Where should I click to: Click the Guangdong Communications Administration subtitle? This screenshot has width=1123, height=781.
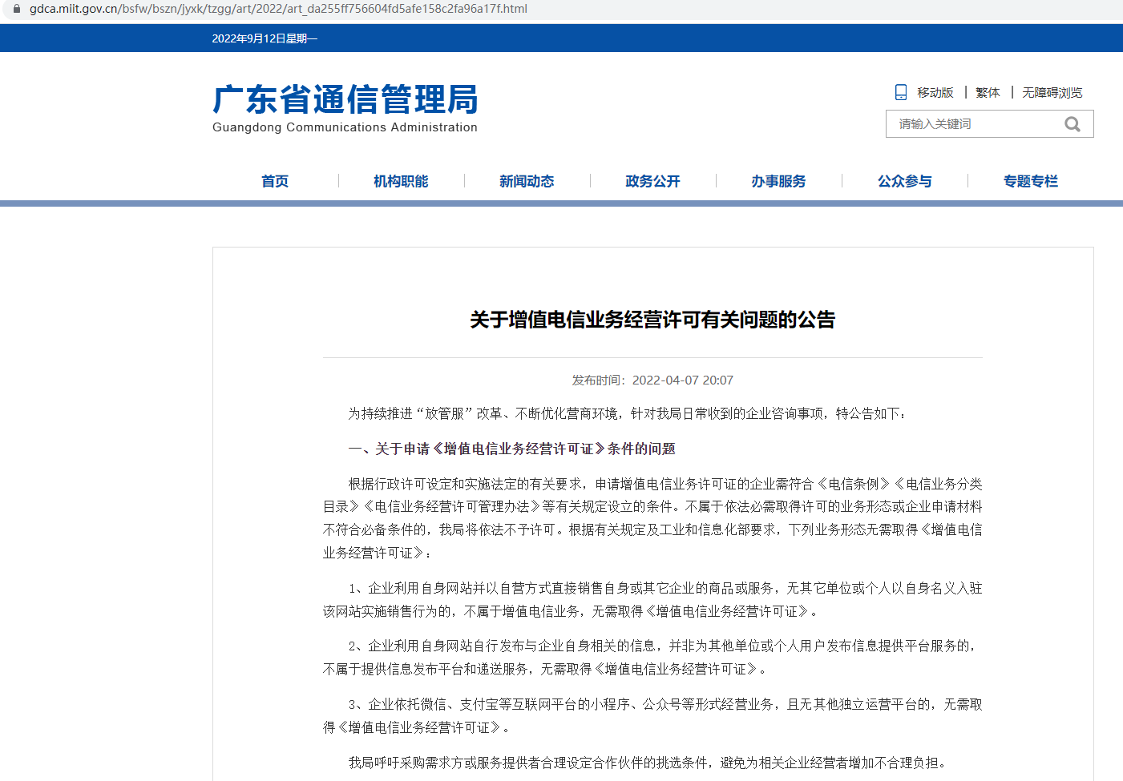tap(345, 127)
